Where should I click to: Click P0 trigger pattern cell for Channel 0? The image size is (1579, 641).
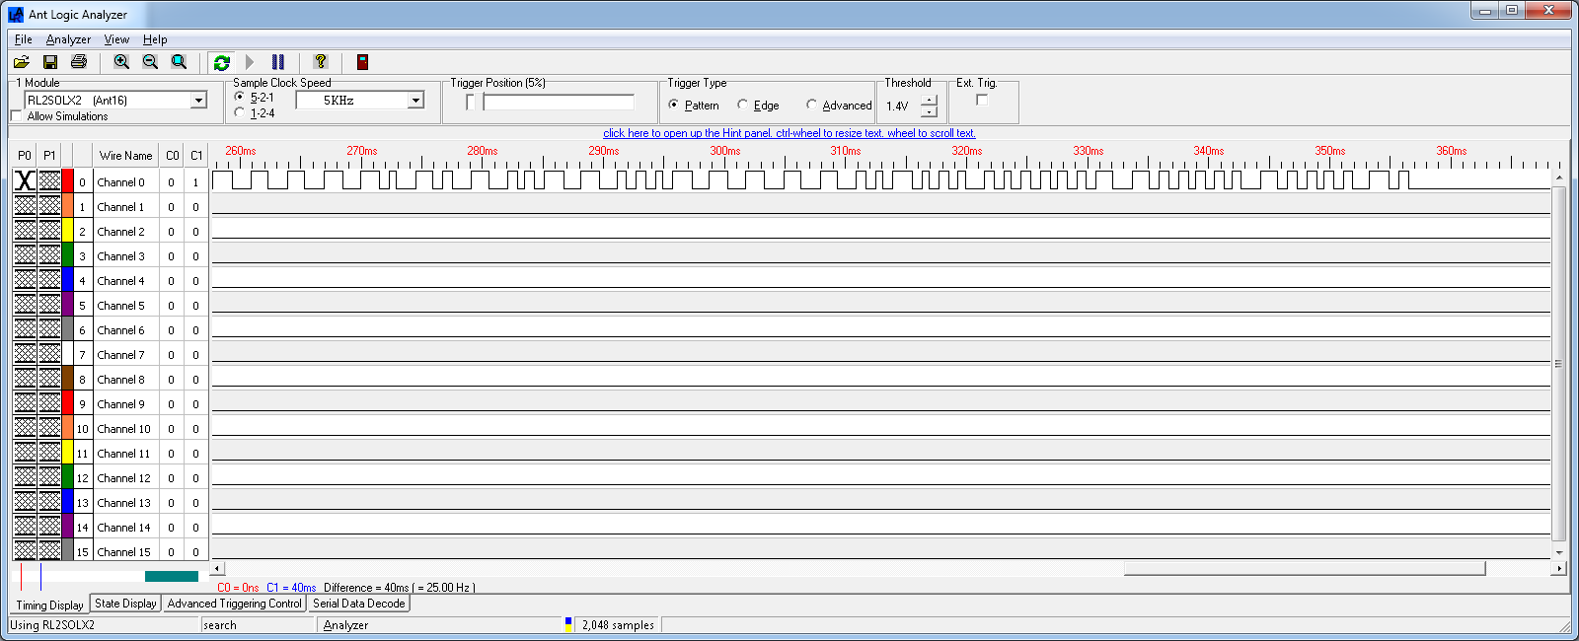pos(25,180)
